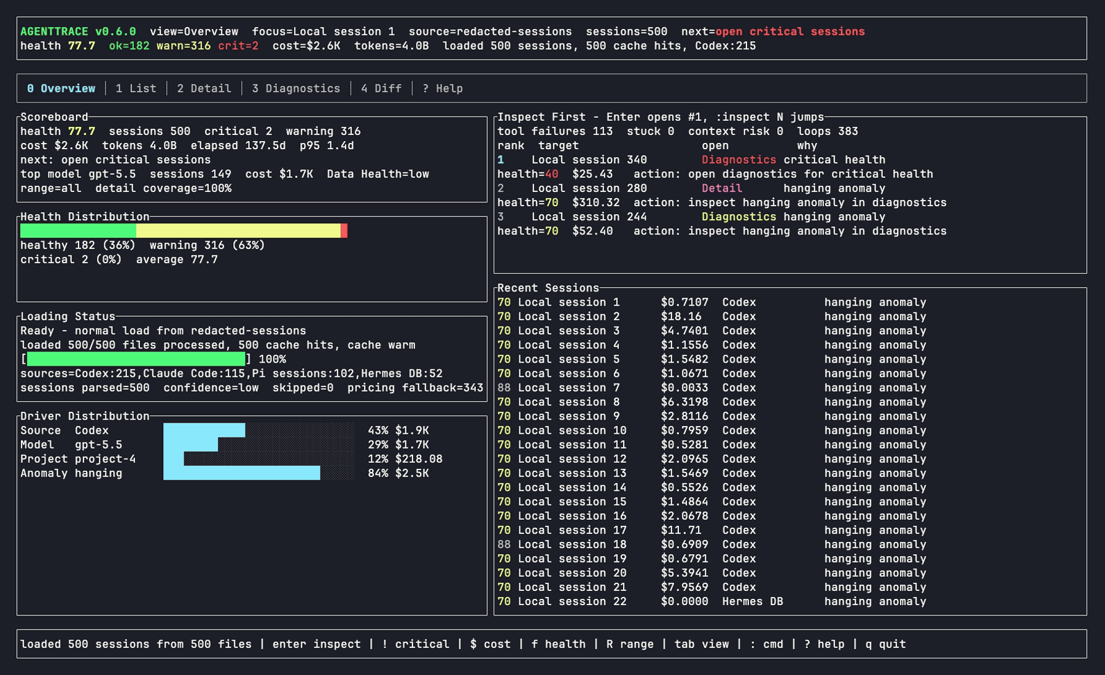Select Local session 9 row
This screenshot has height=675, width=1105.
pos(712,416)
